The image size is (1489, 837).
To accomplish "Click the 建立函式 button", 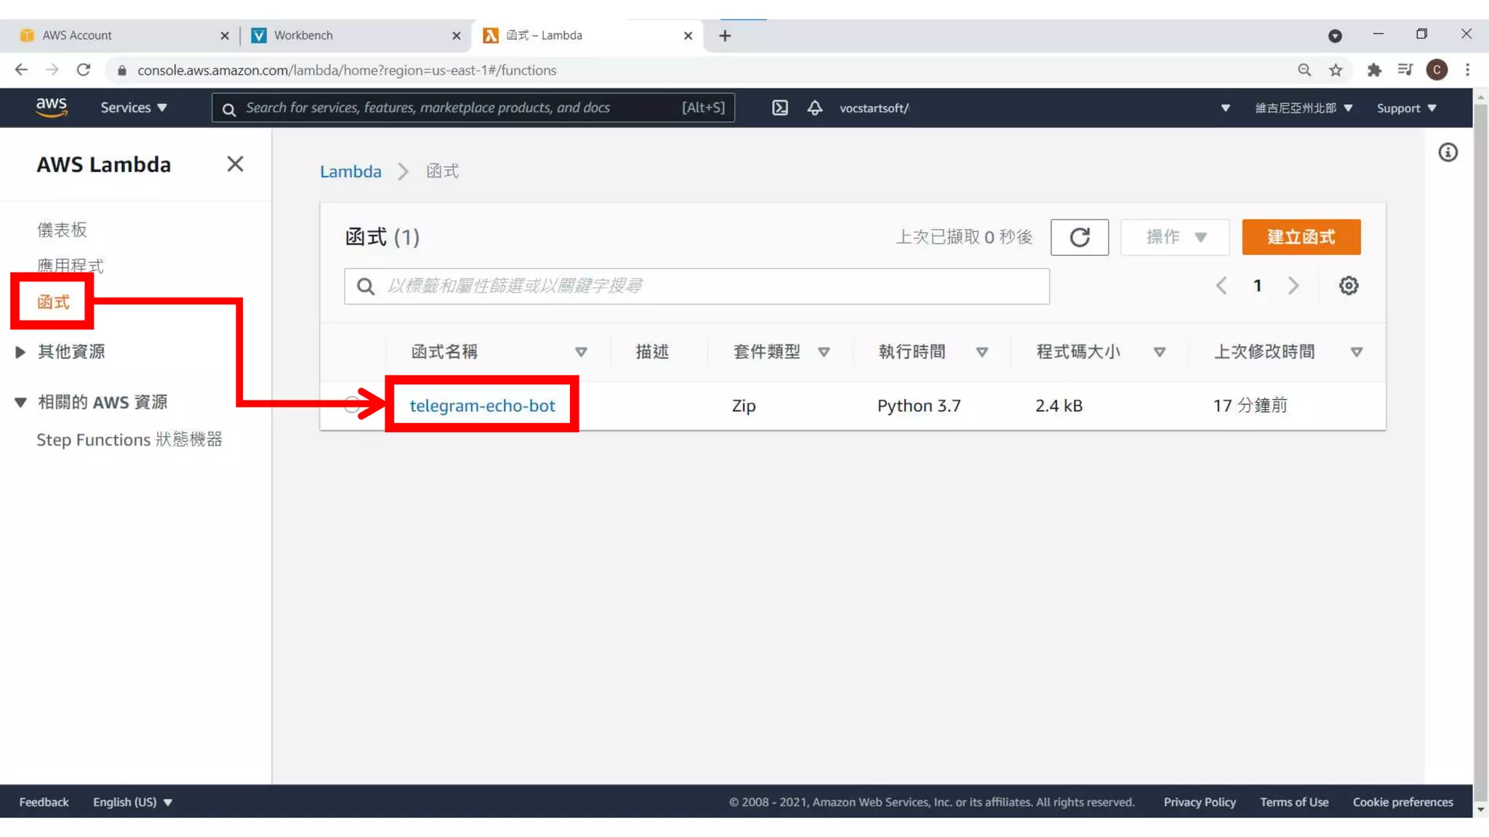I will pos(1301,237).
